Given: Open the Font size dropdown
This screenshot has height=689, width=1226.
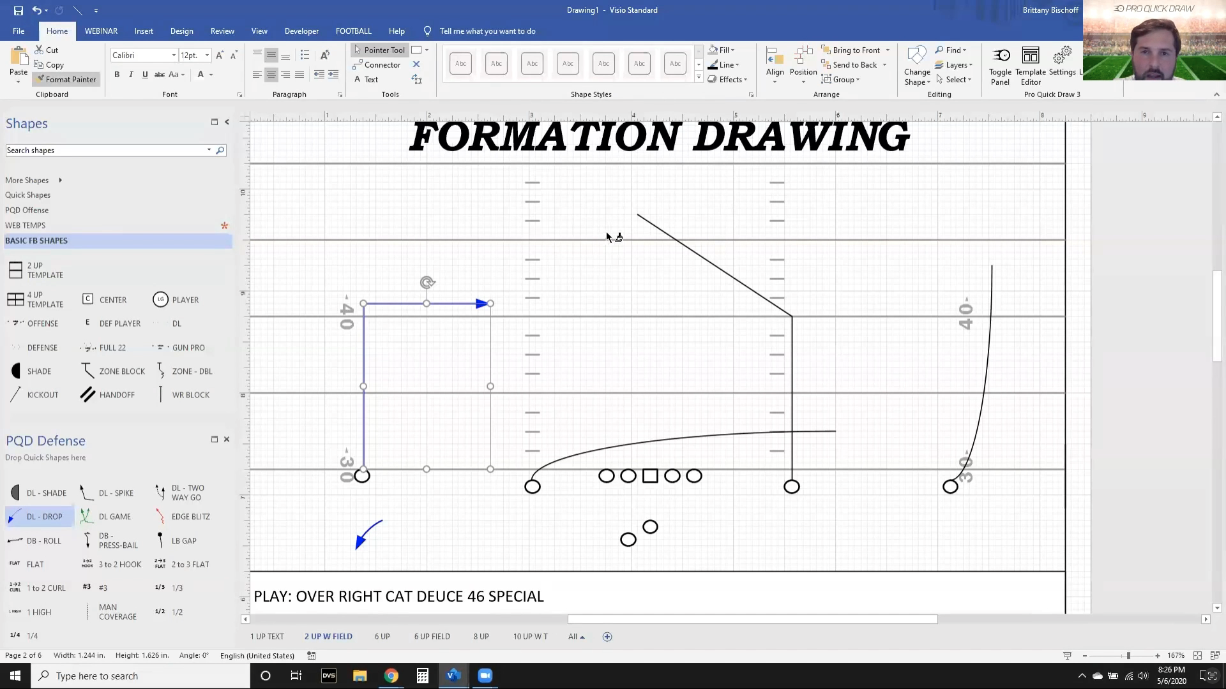Looking at the screenshot, I should point(207,55).
